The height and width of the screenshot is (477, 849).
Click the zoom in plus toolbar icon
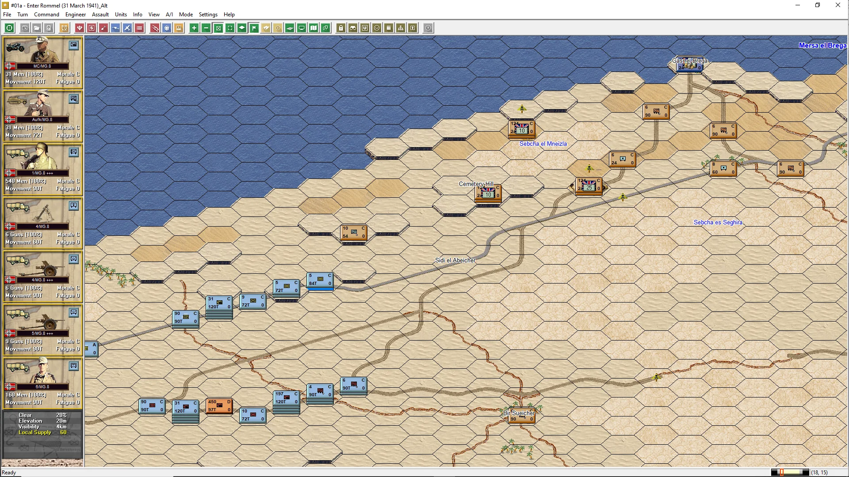[x=194, y=28]
